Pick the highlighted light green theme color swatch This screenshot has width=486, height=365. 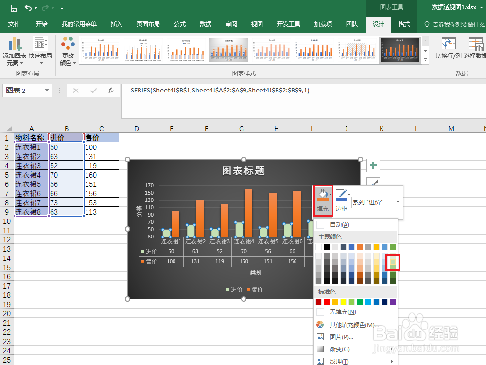tap(392, 262)
